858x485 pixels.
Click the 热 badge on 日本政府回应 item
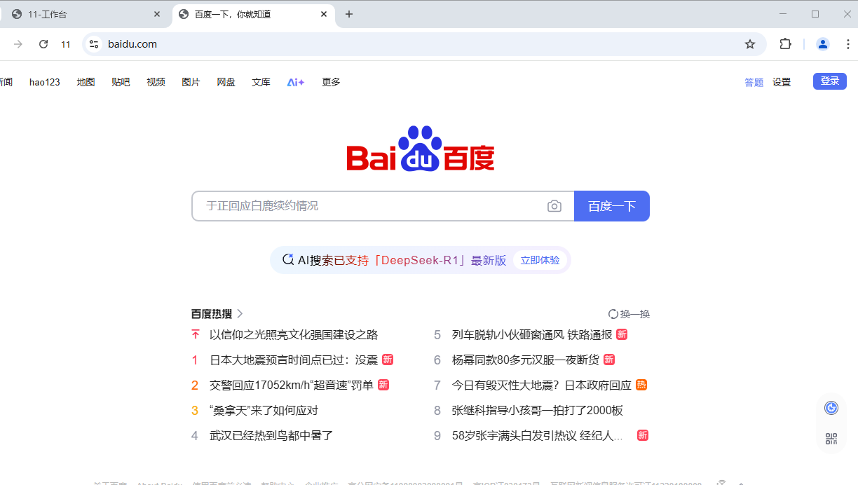click(x=641, y=385)
